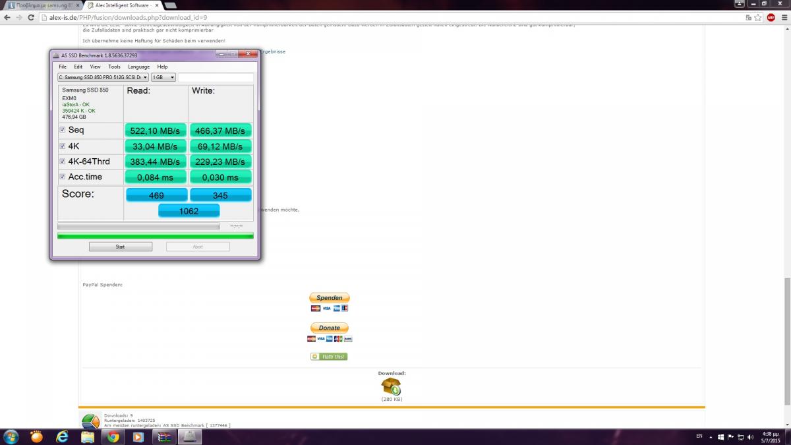Viewport: 791px width, 445px height.
Task: Click the 4K-64Thrd read value 383,44 MB/s
Action: (156, 162)
